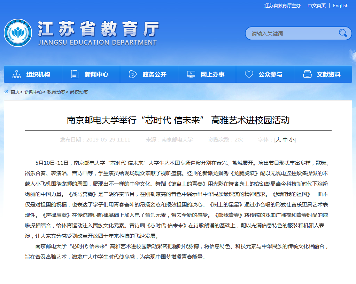Click the view count 浏览次数：2次
This screenshot has height=284, width=356.
(x=225, y=140)
